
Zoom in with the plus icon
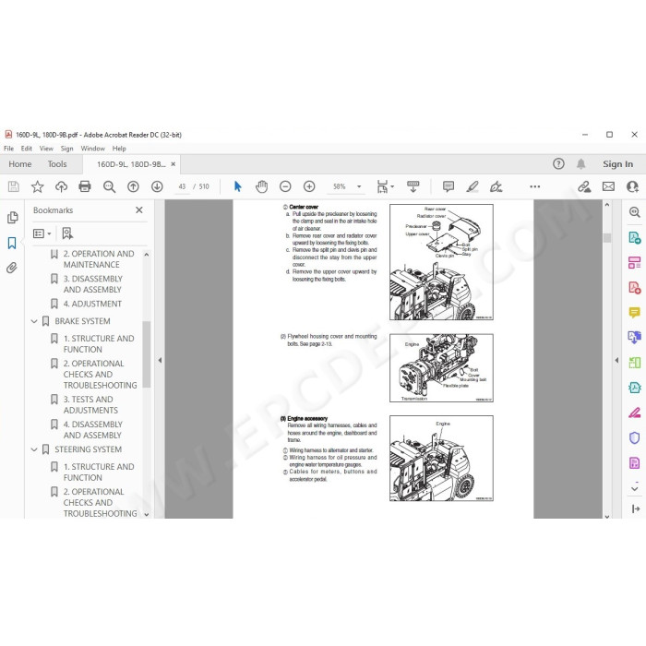pyautogui.click(x=309, y=186)
